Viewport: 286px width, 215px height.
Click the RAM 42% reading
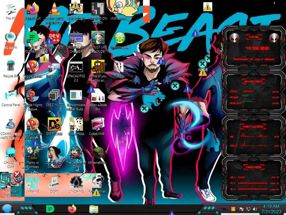(x=275, y=97)
